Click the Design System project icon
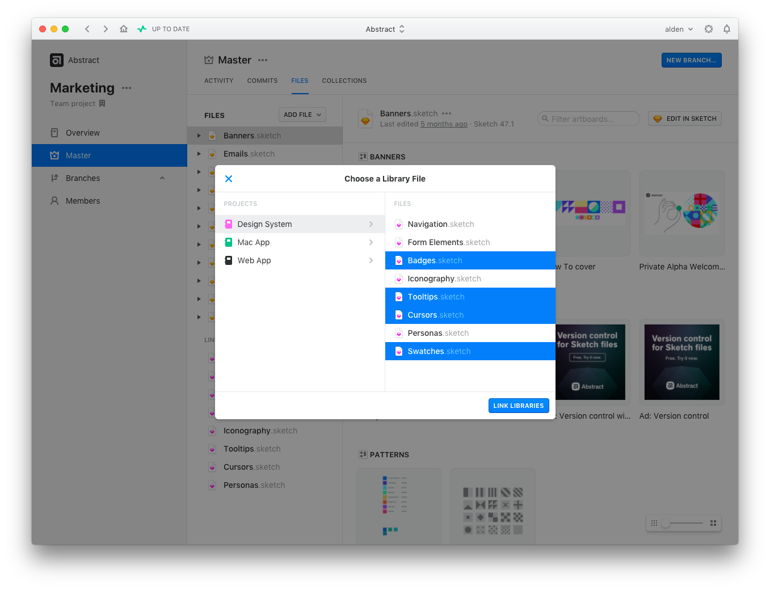The width and height of the screenshot is (770, 590). click(229, 224)
